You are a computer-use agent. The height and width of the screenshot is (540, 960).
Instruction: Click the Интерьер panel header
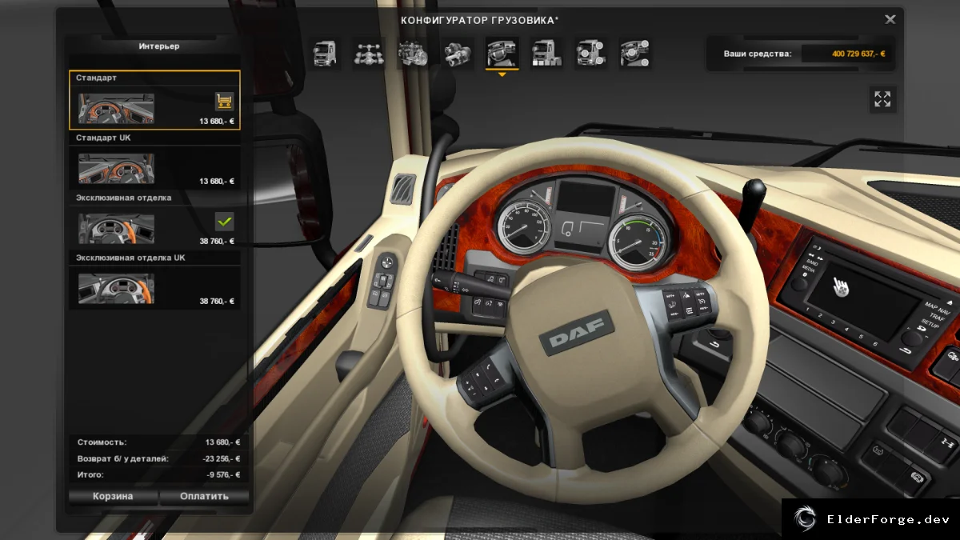tap(158, 46)
